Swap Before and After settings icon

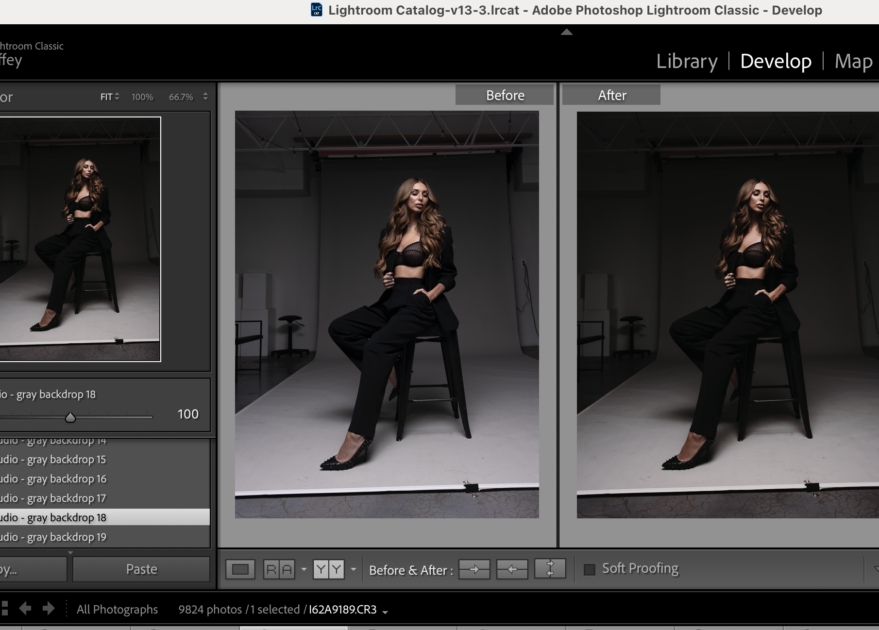point(550,568)
